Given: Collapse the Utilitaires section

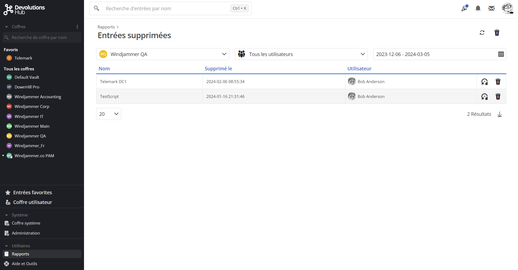Looking at the screenshot, I should pos(6,246).
